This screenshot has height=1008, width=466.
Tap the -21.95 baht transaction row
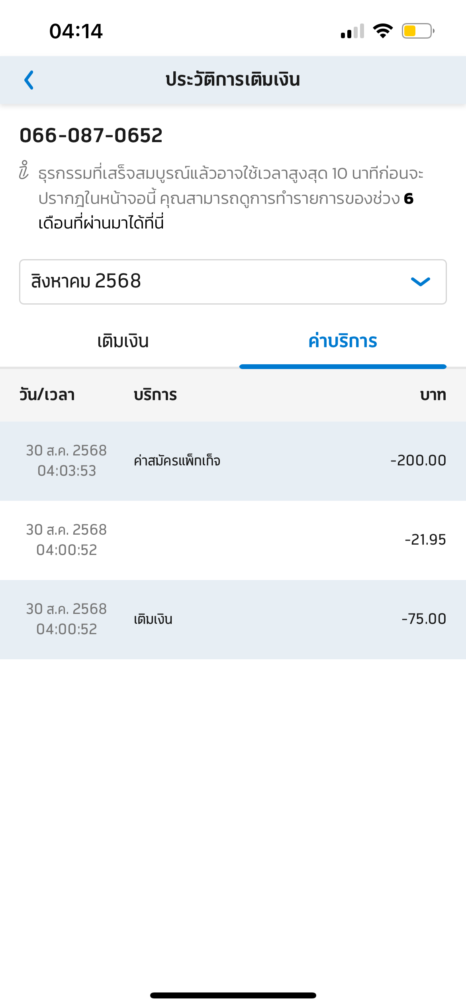click(x=233, y=540)
